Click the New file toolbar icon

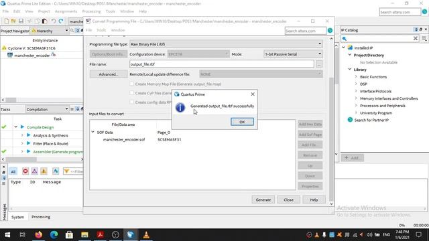6,21
